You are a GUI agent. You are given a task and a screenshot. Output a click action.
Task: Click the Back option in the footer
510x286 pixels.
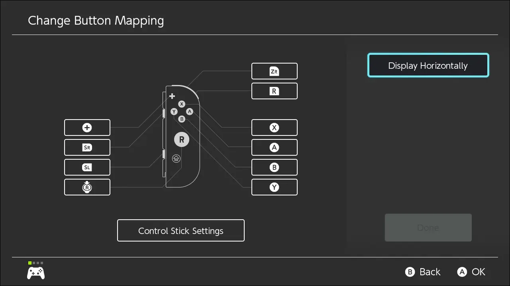(423, 272)
